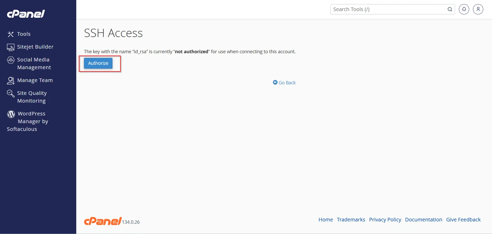Click the version text 134.0.26
Image resolution: width=492 pixels, height=234 pixels.
(131, 222)
